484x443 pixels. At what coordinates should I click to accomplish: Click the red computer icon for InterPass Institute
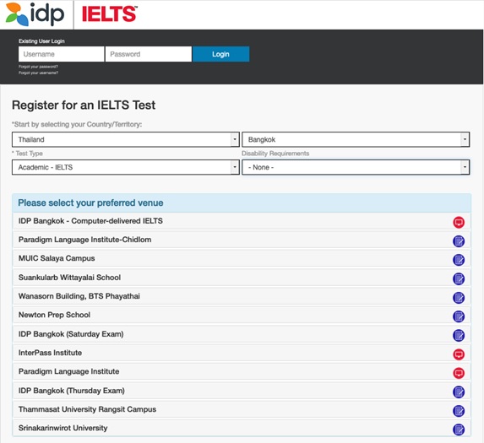pos(459,354)
